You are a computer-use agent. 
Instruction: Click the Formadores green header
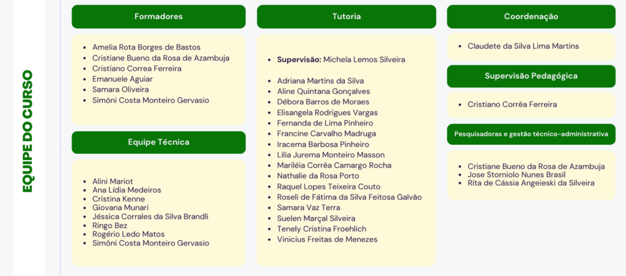click(158, 16)
